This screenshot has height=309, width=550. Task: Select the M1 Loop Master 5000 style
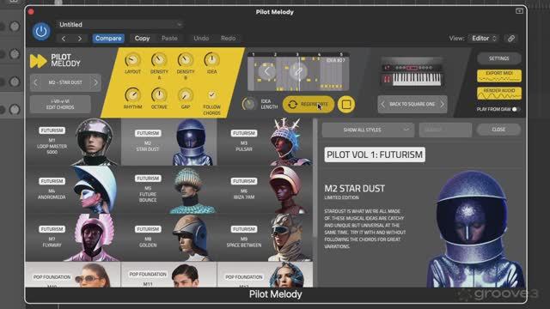click(x=73, y=142)
